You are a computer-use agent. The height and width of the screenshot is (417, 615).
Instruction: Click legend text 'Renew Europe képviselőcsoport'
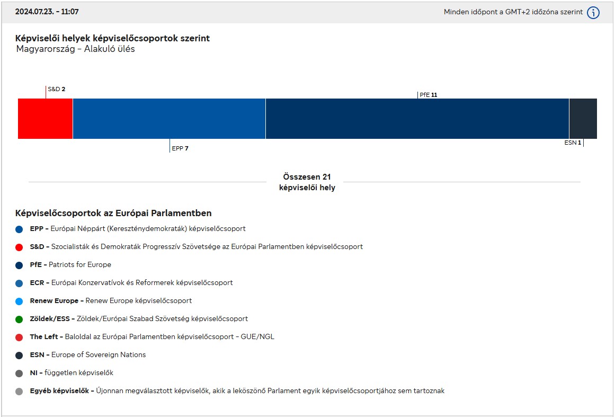(x=111, y=301)
